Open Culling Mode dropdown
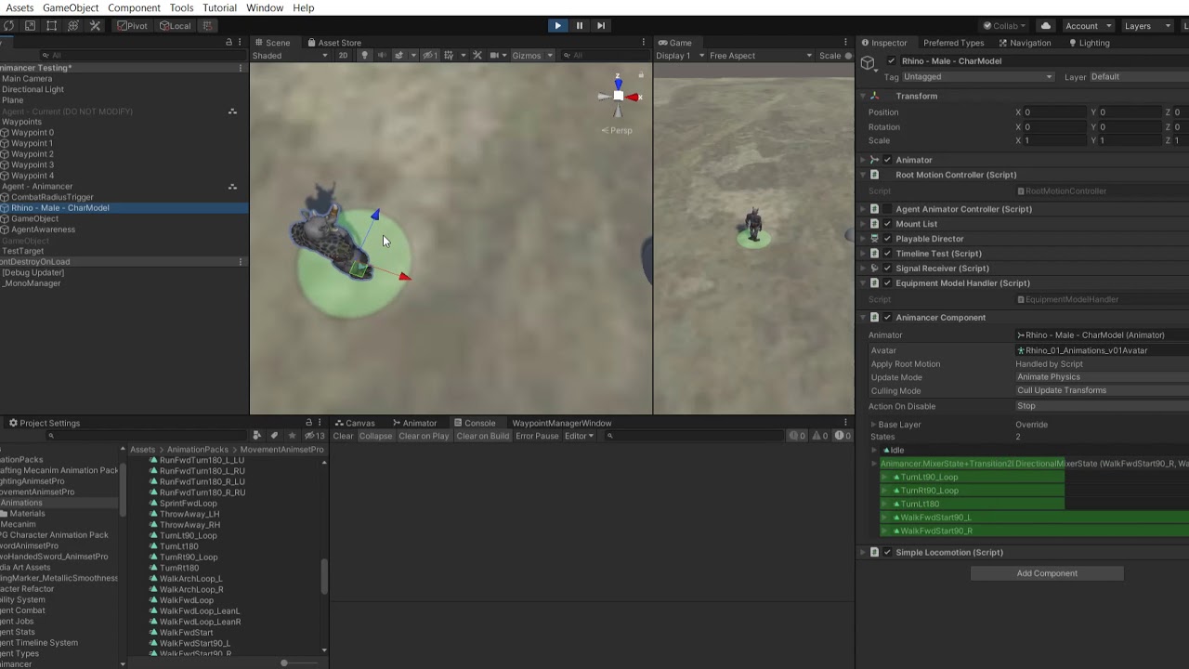Screen dimensions: 1189x669 [x=1102, y=390]
